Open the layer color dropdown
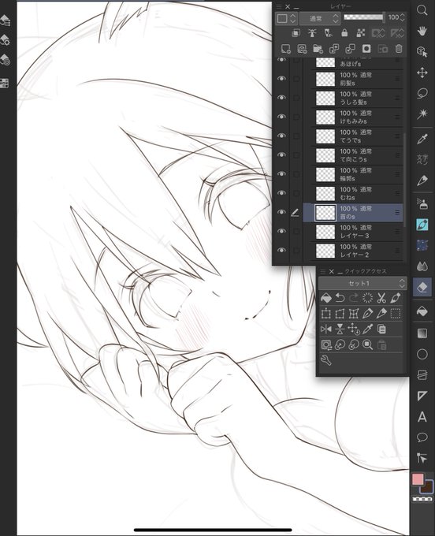435x536 pixels. click(286, 18)
